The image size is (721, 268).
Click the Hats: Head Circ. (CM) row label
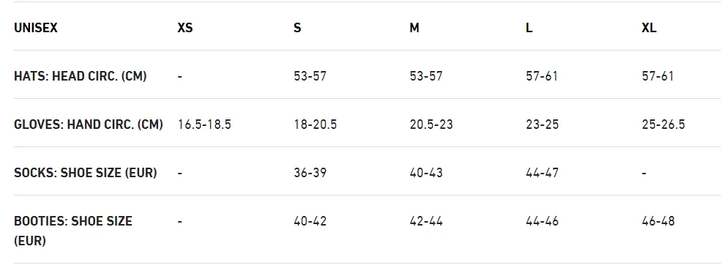81,76
